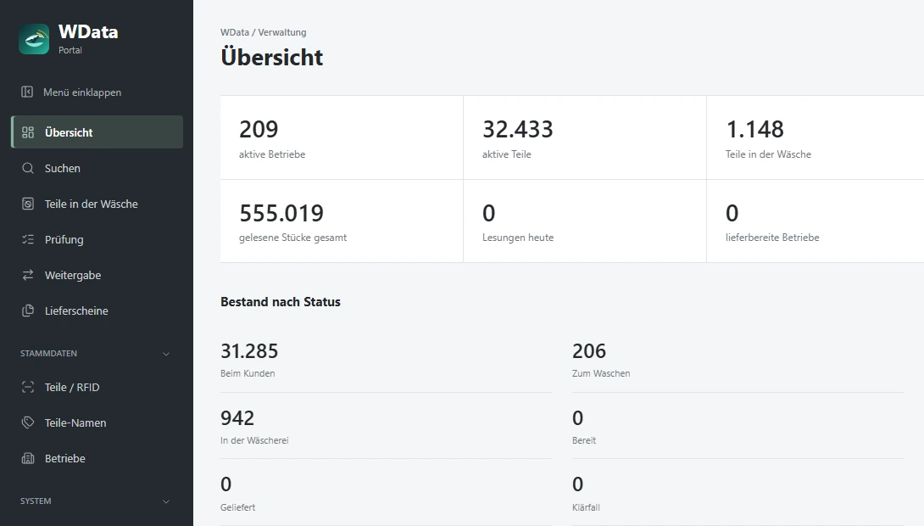The image size is (924, 526).
Task: Open the Teile-Namen entry
Action: (97, 422)
